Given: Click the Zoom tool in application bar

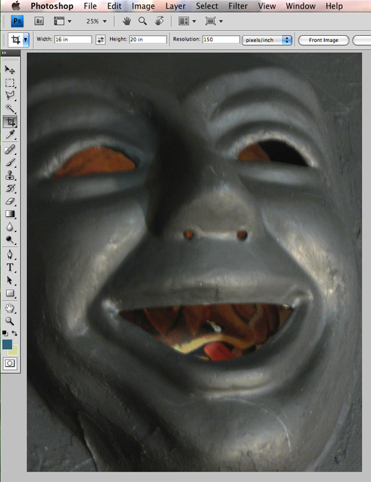Looking at the screenshot, I should click(x=142, y=21).
